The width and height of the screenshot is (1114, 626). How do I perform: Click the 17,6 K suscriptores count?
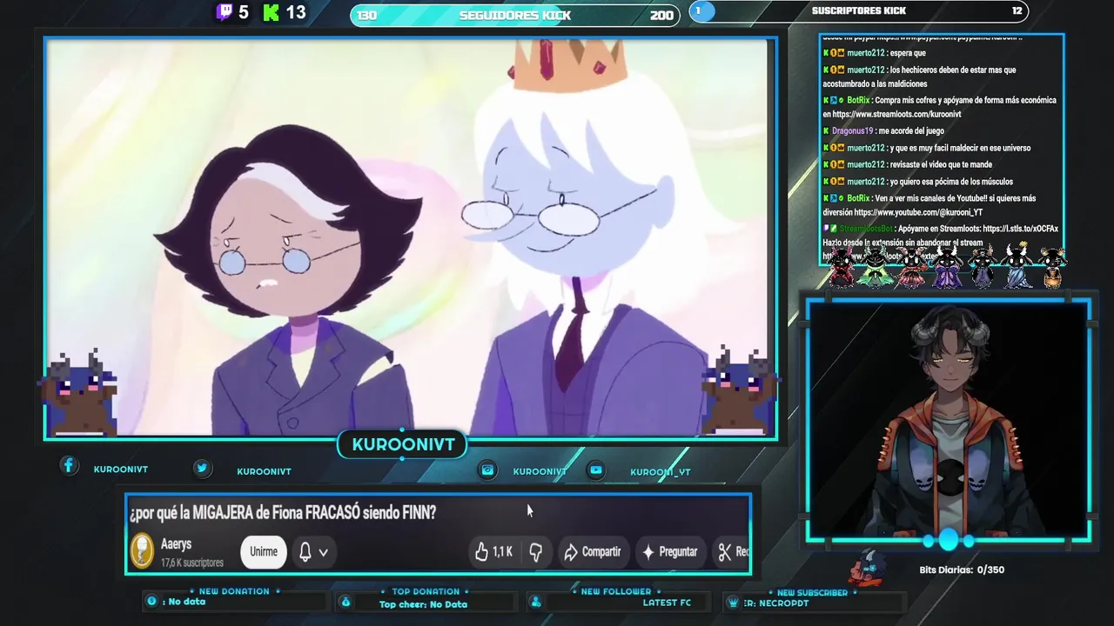click(x=191, y=563)
